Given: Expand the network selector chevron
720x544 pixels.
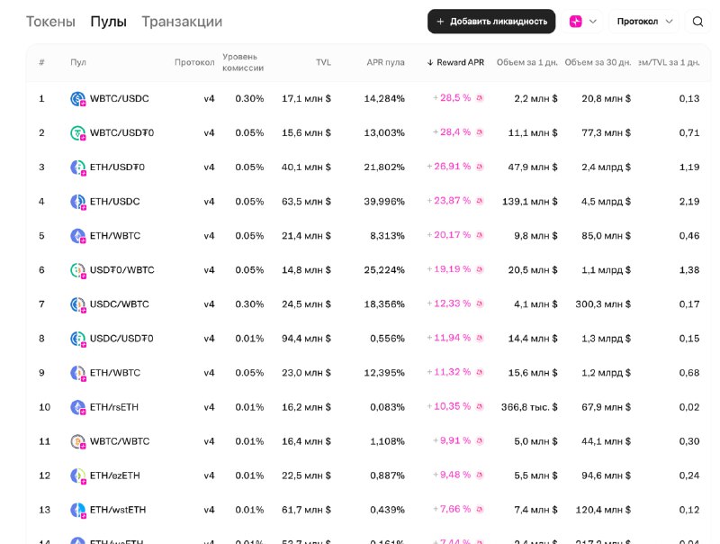Looking at the screenshot, I should pos(595,19).
